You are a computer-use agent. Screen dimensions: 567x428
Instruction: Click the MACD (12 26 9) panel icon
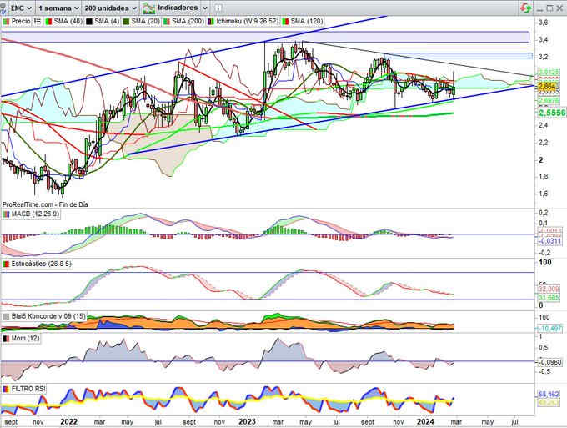click(x=6, y=214)
